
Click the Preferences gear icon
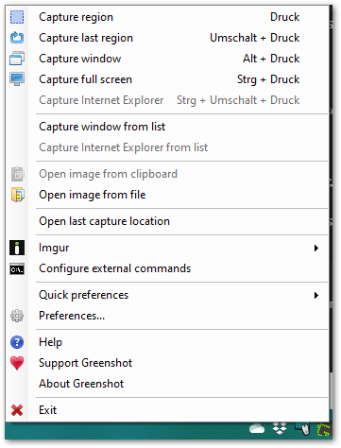pos(17,316)
